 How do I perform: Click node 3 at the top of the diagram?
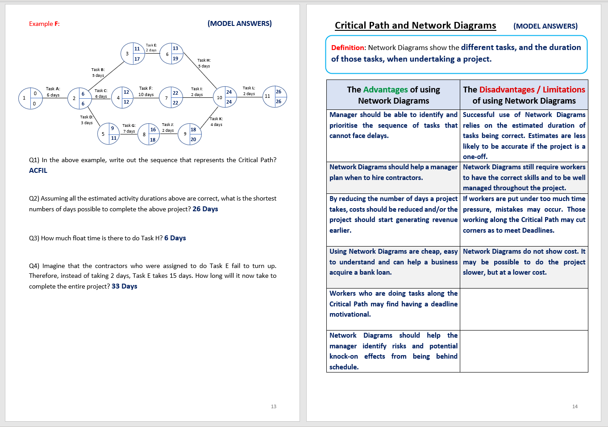[x=132, y=54]
